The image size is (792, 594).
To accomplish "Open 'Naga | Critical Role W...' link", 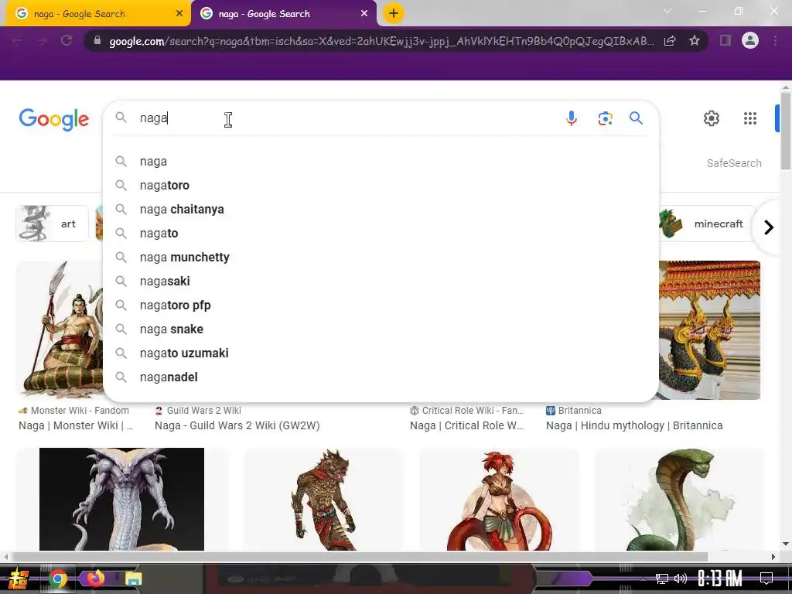I will (x=466, y=426).
